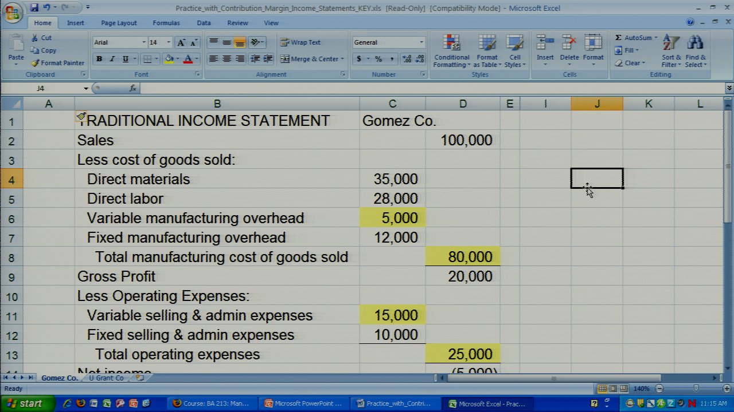This screenshot has width=734, height=412.
Task: Click the Increase Font Size icon
Action: (181, 42)
